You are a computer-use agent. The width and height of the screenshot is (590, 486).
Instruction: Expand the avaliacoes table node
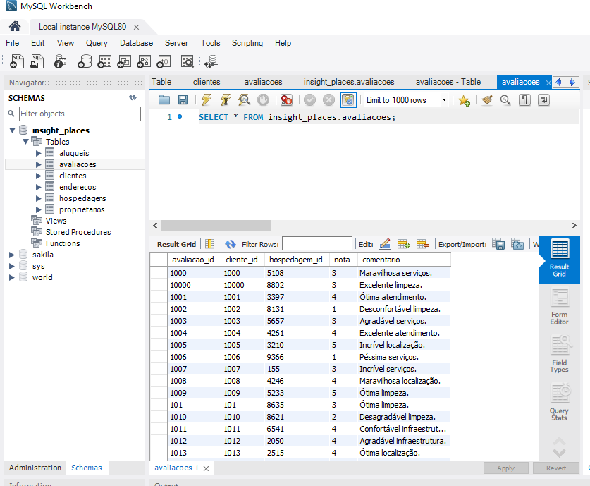(38, 164)
